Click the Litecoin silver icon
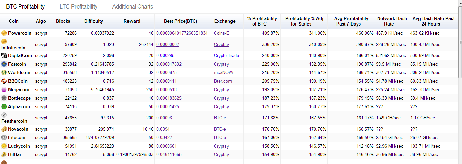462x164 pixels. [4, 137]
